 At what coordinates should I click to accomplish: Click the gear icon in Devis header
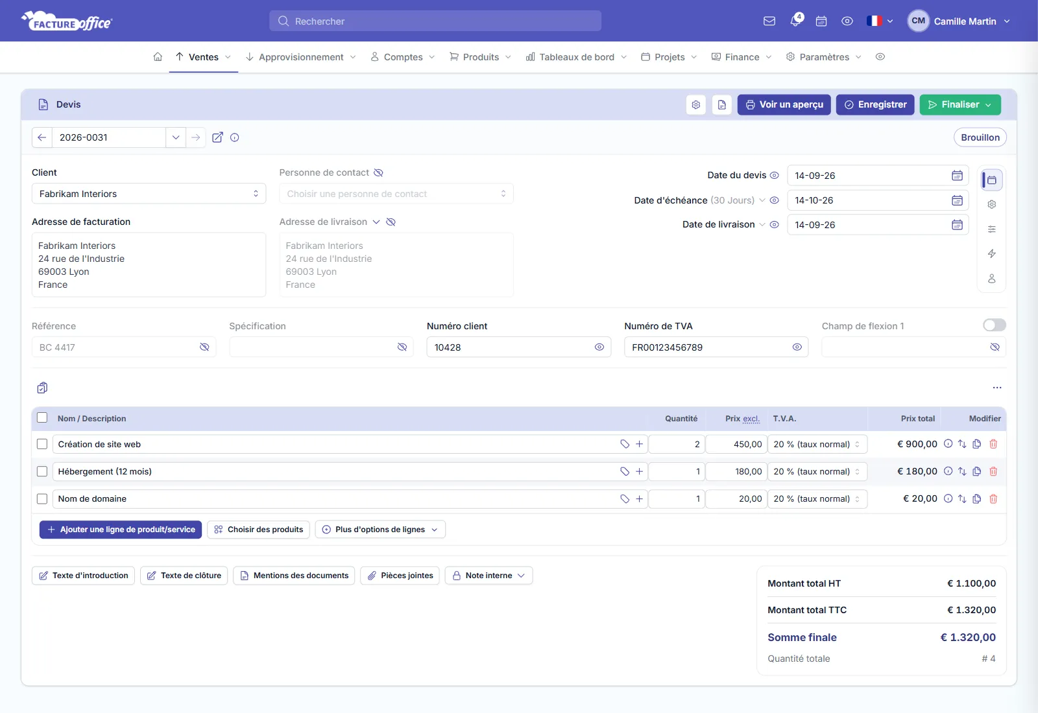(x=696, y=104)
